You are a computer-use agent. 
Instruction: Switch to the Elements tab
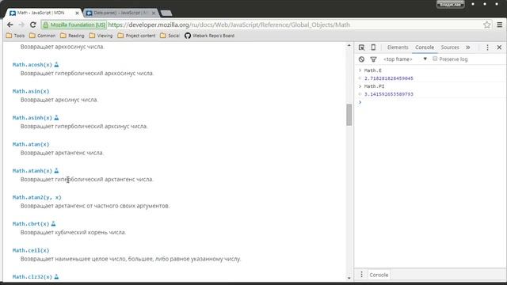(398, 47)
